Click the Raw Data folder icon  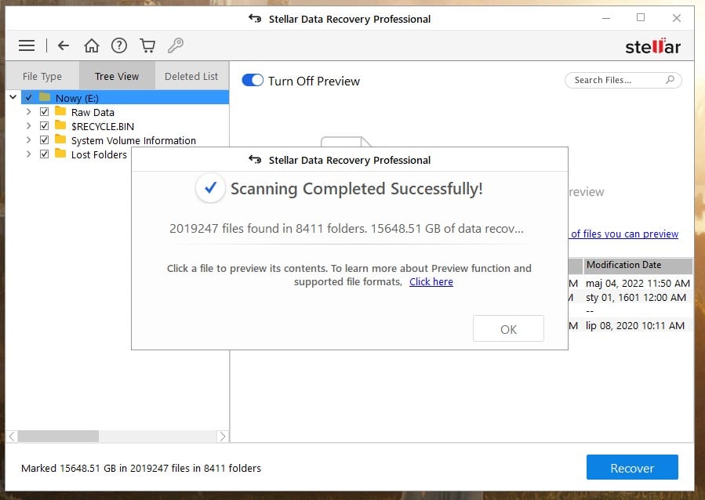[x=60, y=111]
